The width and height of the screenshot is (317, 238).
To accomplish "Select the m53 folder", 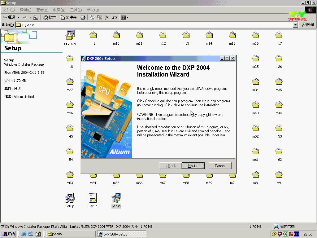I will coord(279,131).
